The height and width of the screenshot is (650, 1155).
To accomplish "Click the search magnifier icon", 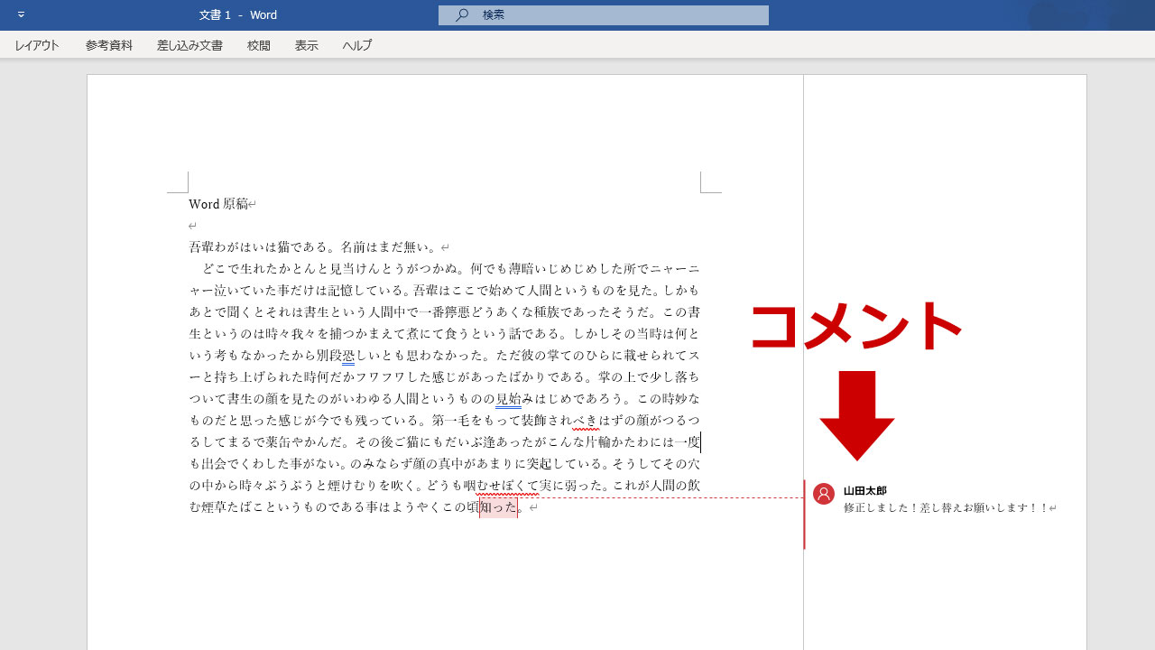I will pyautogui.click(x=462, y=14).
